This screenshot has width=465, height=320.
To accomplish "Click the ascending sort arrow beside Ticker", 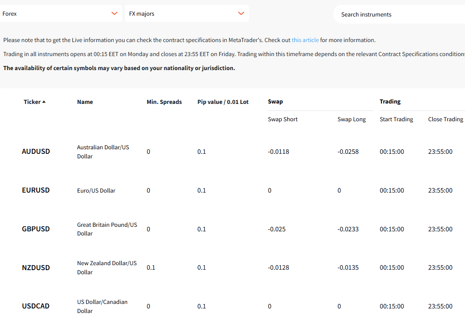I will [x=44, y=102].
